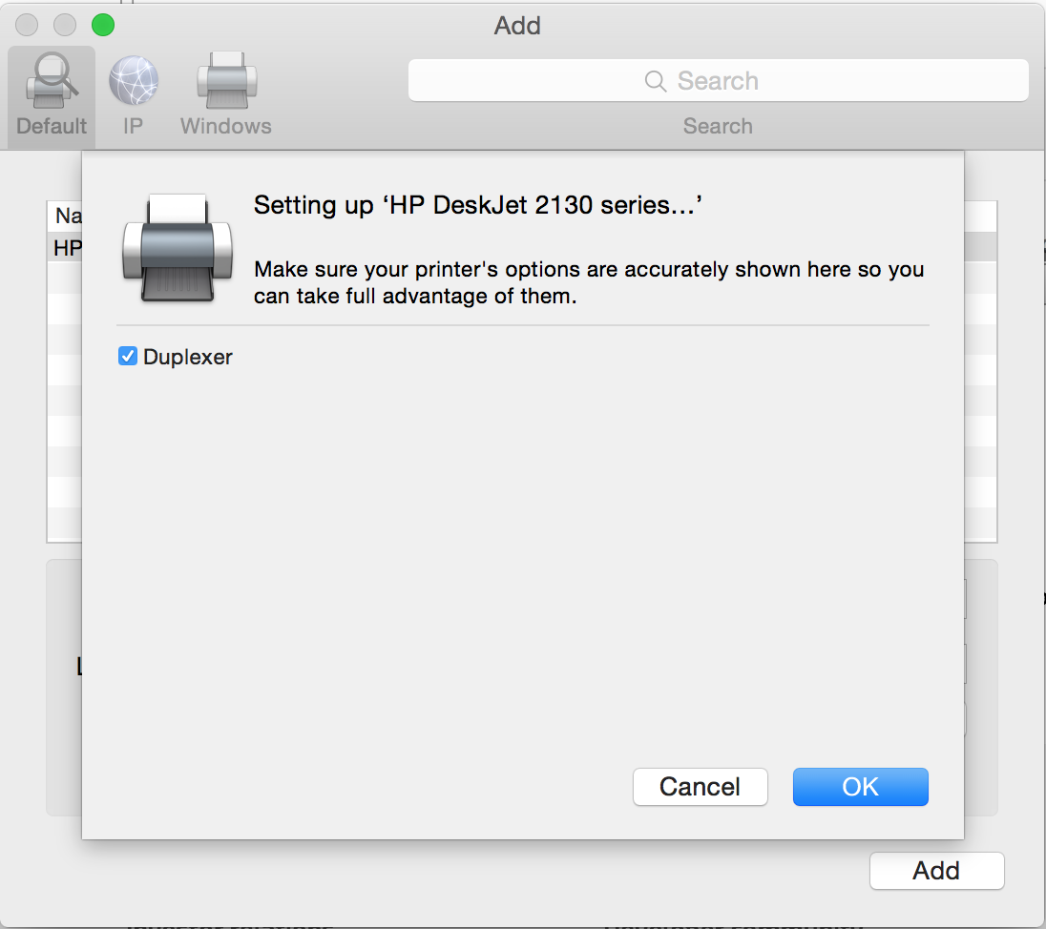
Task: Toggle the Duplexer checkbox off
Action: [x=127, y=356]
